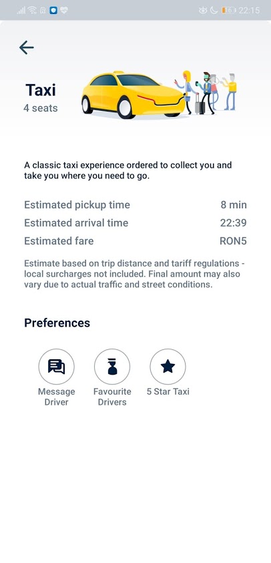Tap the Estimated arrival time 22:39 value
The height and width of the screenshot is (563, 271).
coord(234,223)
